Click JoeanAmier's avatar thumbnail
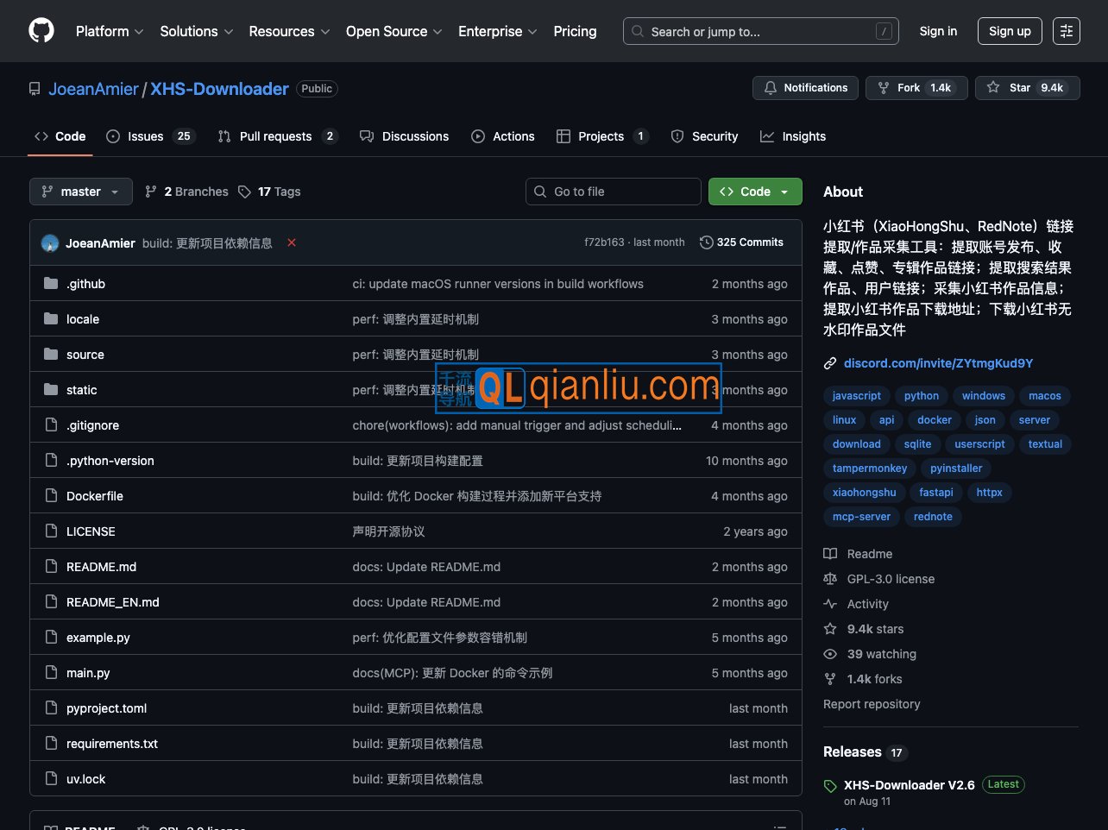 [x=49, y=242]
